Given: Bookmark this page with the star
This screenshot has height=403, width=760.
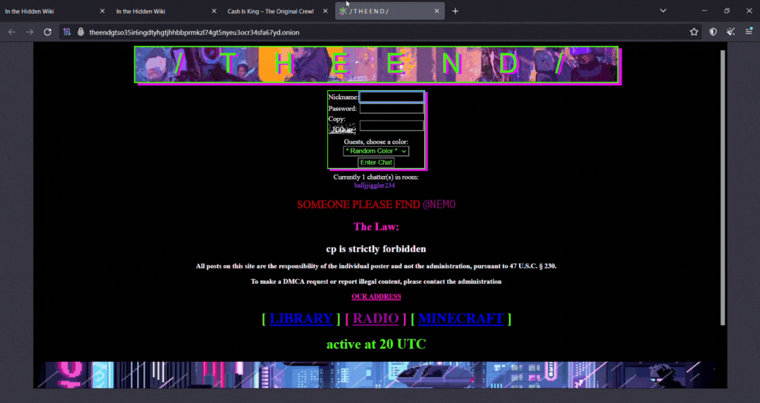Looking at the screenshot, I should (x=694, y=32).
